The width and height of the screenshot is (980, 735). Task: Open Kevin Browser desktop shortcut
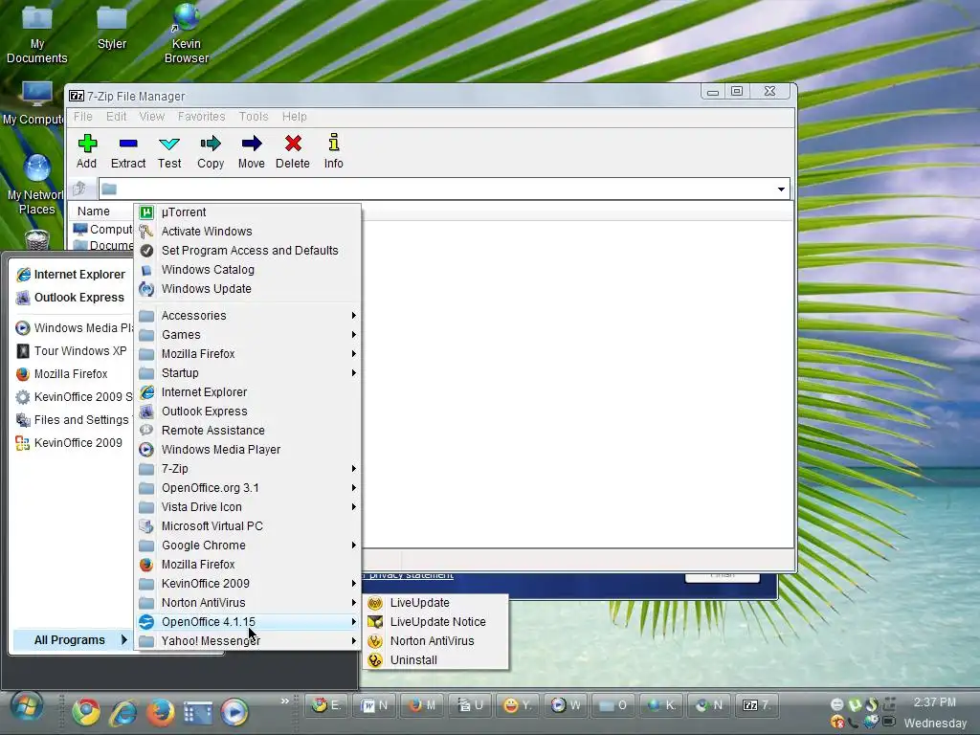click(187, 34)
